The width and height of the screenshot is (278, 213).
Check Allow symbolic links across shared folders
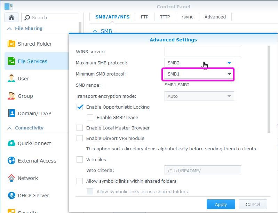(90, 191)
